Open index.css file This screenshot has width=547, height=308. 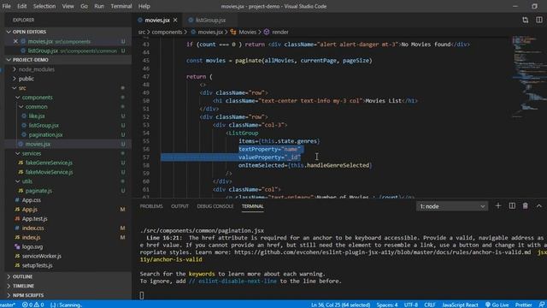tap(68, 228)
